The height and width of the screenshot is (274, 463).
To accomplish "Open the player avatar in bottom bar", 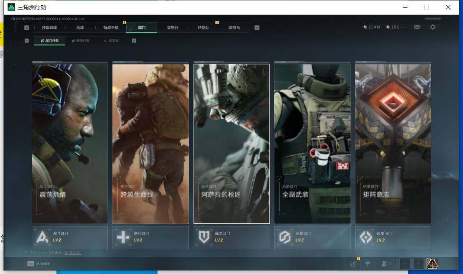I will (x=432, y=264).
